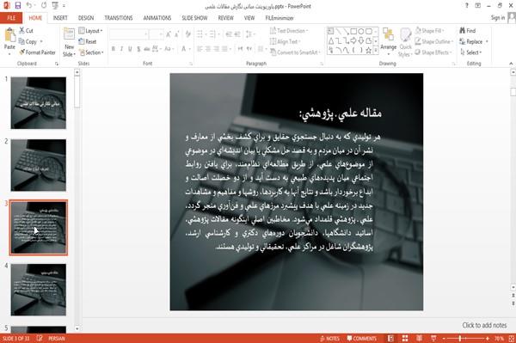The width and height of the screenshot is (516, 343).
Task: Click spell check icon in status bar
Action: (x=40, y=339)
